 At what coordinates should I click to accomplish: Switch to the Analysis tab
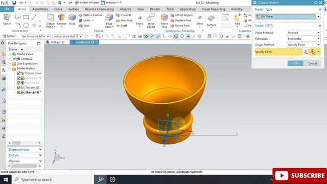point(125,9)
